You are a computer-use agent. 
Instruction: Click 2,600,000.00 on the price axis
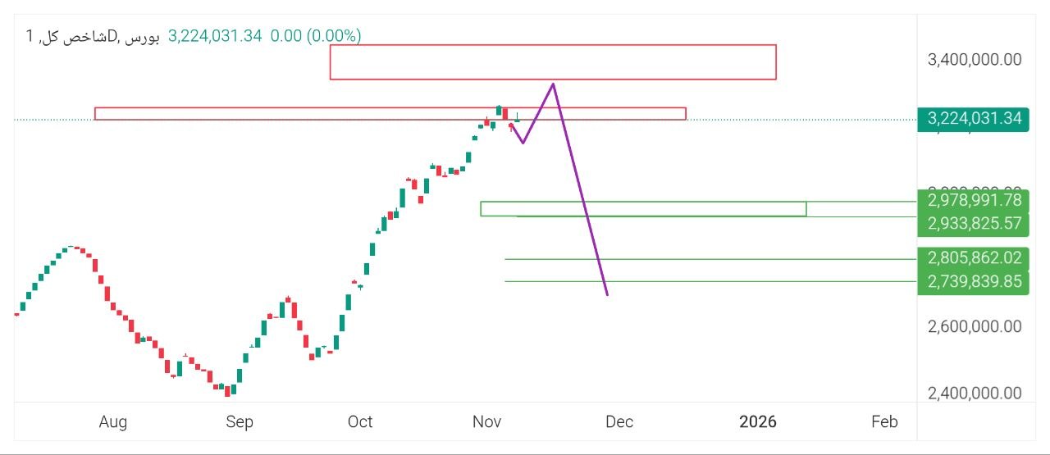(x=974, y=326)
